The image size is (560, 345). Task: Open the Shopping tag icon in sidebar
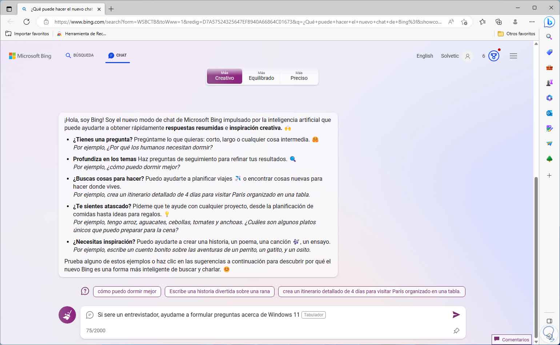[x=549, y=52]
